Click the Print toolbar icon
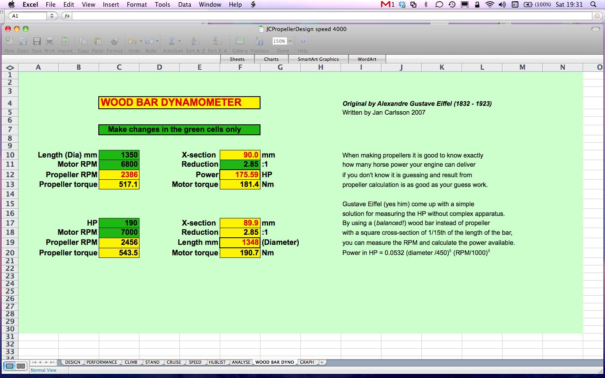The width and height of the screenshot is (605, 378). click(50, 41)
